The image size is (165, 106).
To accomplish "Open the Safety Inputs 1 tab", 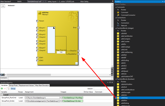I will [61, 1].
